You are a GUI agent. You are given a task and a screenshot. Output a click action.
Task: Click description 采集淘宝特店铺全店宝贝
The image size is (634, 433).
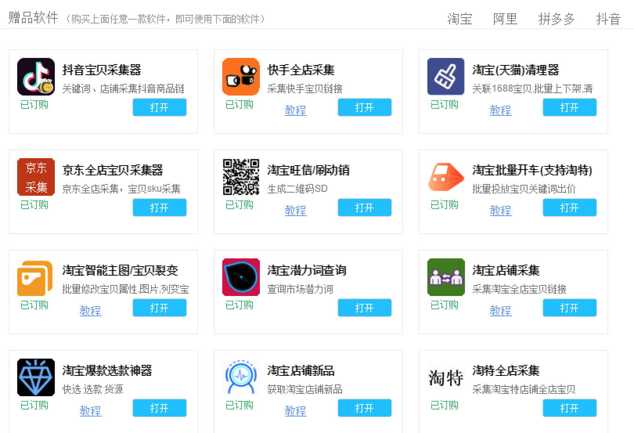pyautogui.click(x=524, y=390)
